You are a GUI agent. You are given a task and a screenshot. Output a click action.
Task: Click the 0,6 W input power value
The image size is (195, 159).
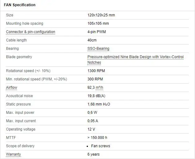pos(93,113)
